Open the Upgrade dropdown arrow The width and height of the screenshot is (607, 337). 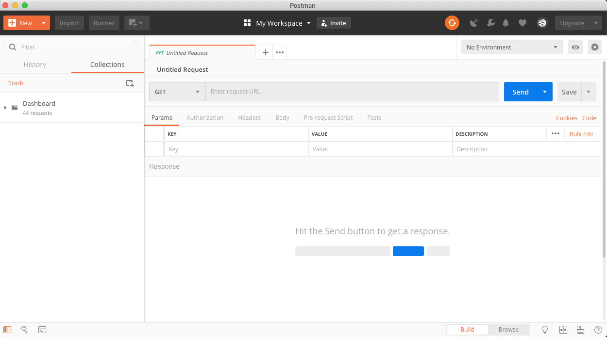(x=596, y=23)
